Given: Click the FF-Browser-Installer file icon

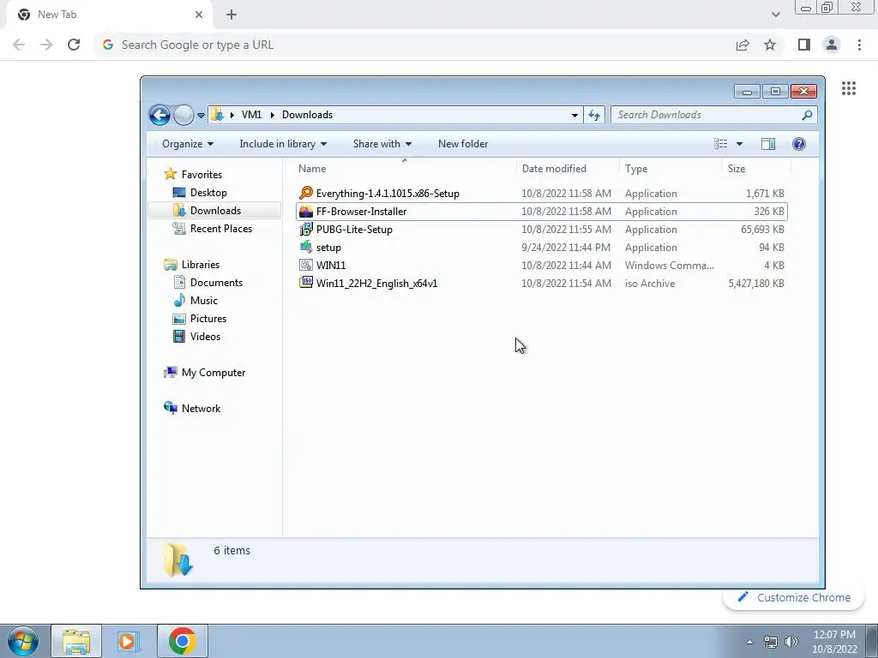Looking at the screenshot, I should pos(306,212).
